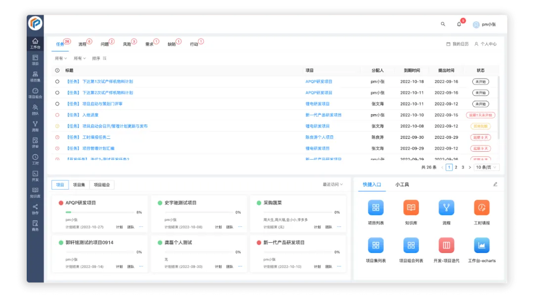Viewport: 534px width, 298px height.
Task: Open the 工作台-echarts shortcut icon
Action: pyautogui.click(x=482, y=245)
